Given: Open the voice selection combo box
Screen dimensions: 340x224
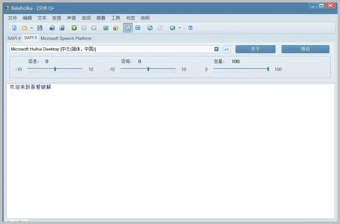Looking at the screenshot, I should click(114, 49).
